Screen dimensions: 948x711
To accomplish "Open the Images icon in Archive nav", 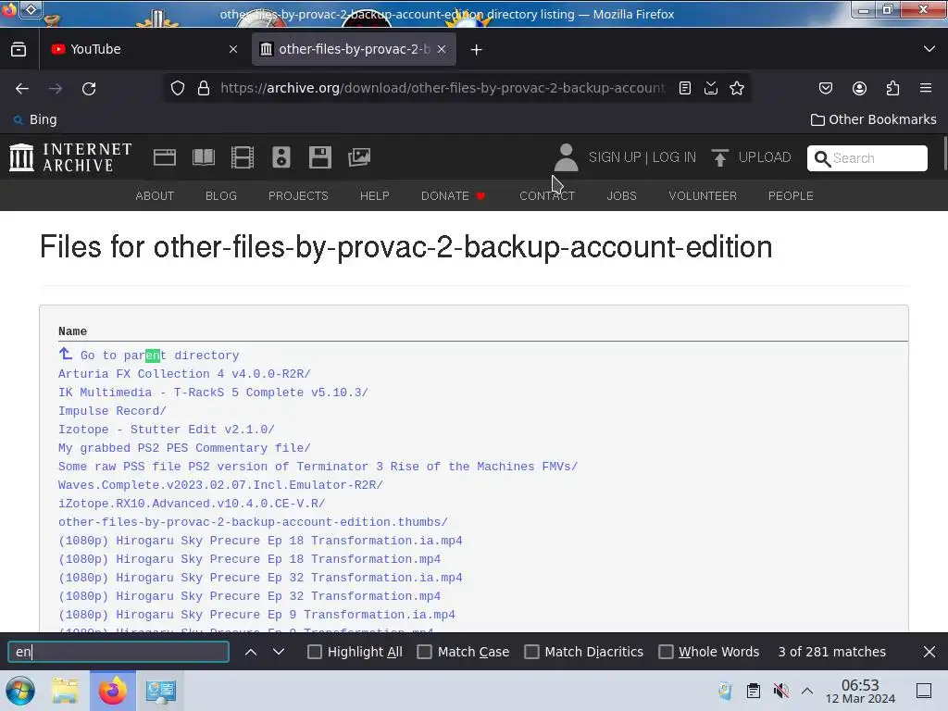I will click(x=359, y=157).
